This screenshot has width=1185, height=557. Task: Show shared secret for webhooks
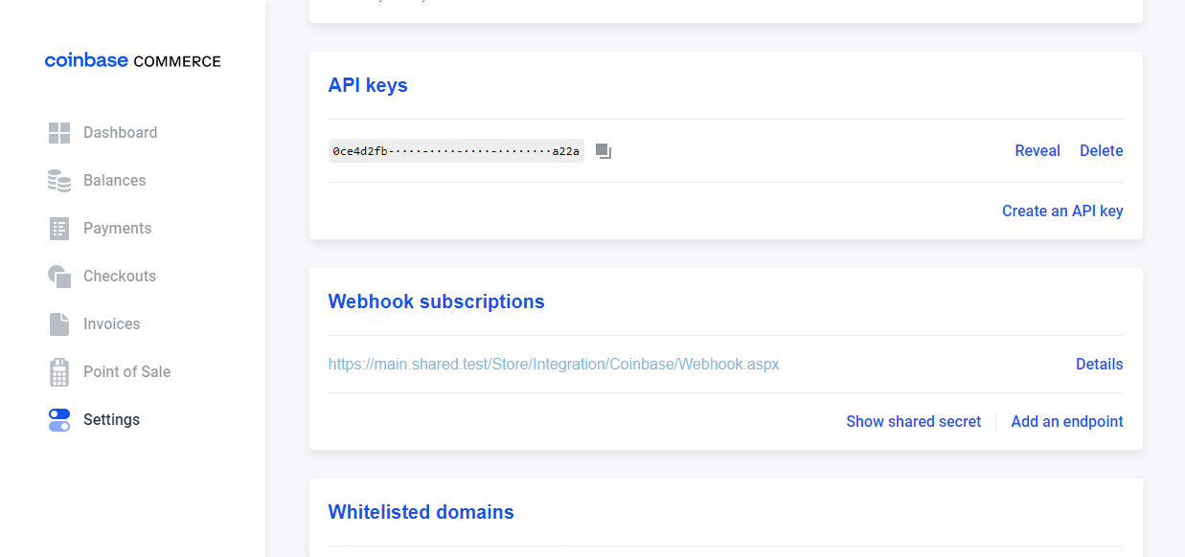[913, 422]
